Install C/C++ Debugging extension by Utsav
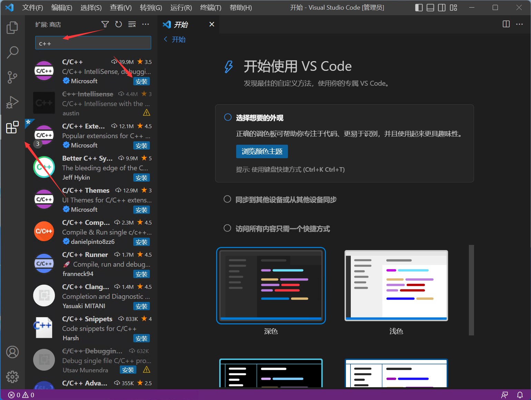This screenshot has height=400, width=531. (x=128, y=370)
